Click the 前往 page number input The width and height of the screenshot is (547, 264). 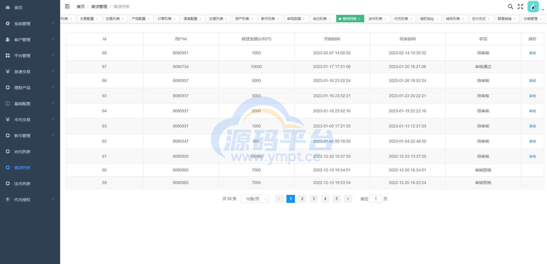(376, 199)
